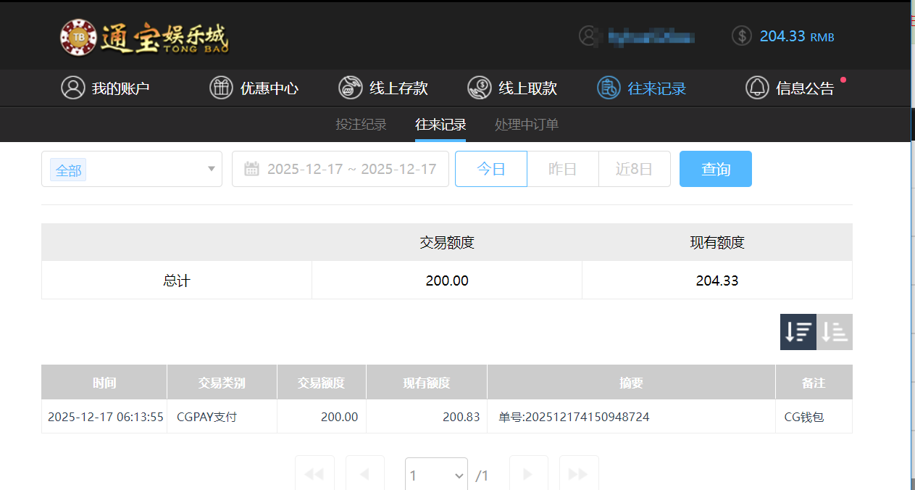
Task: Open the 全部 transaction type dropdown
Action: pos(131,169)
